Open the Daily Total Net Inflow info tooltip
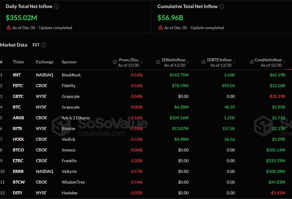The width and height of the screenshot is (292, 199). (57, 6)
